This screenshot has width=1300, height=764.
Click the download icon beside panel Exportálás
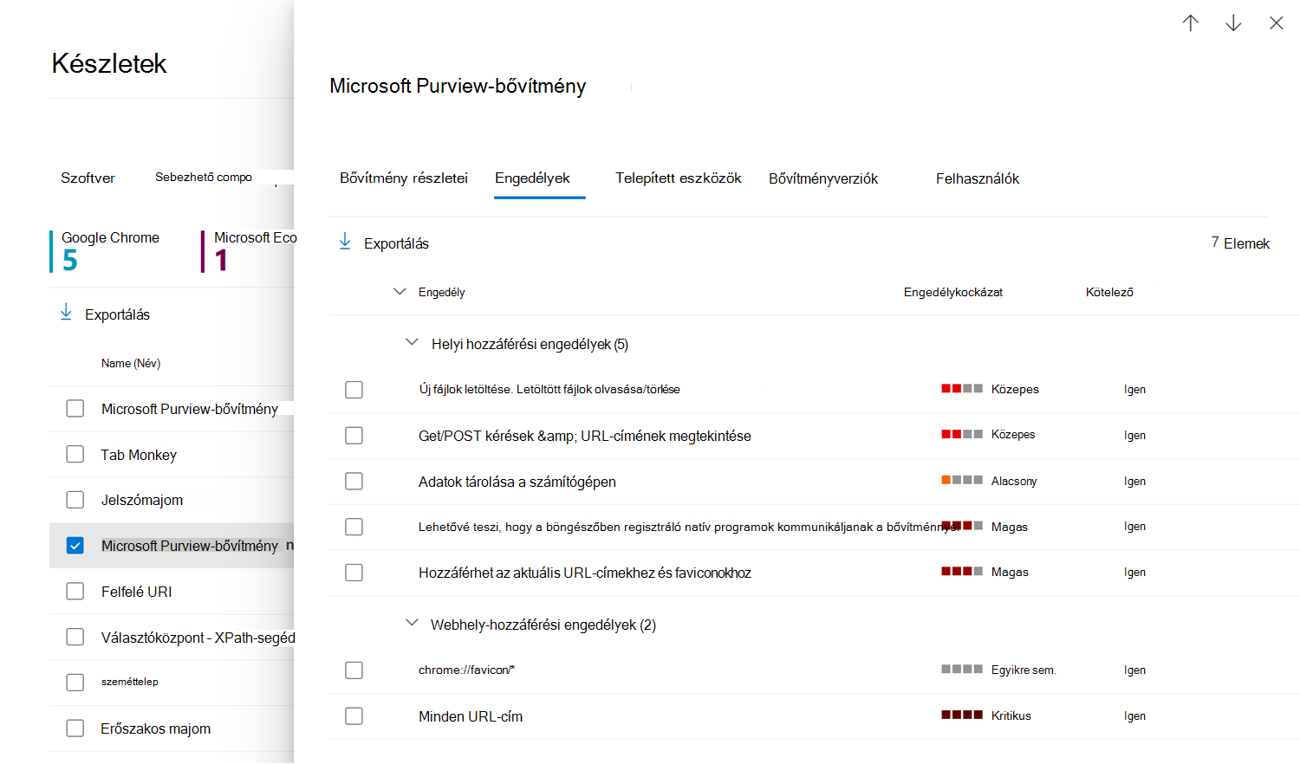point(345,242)
